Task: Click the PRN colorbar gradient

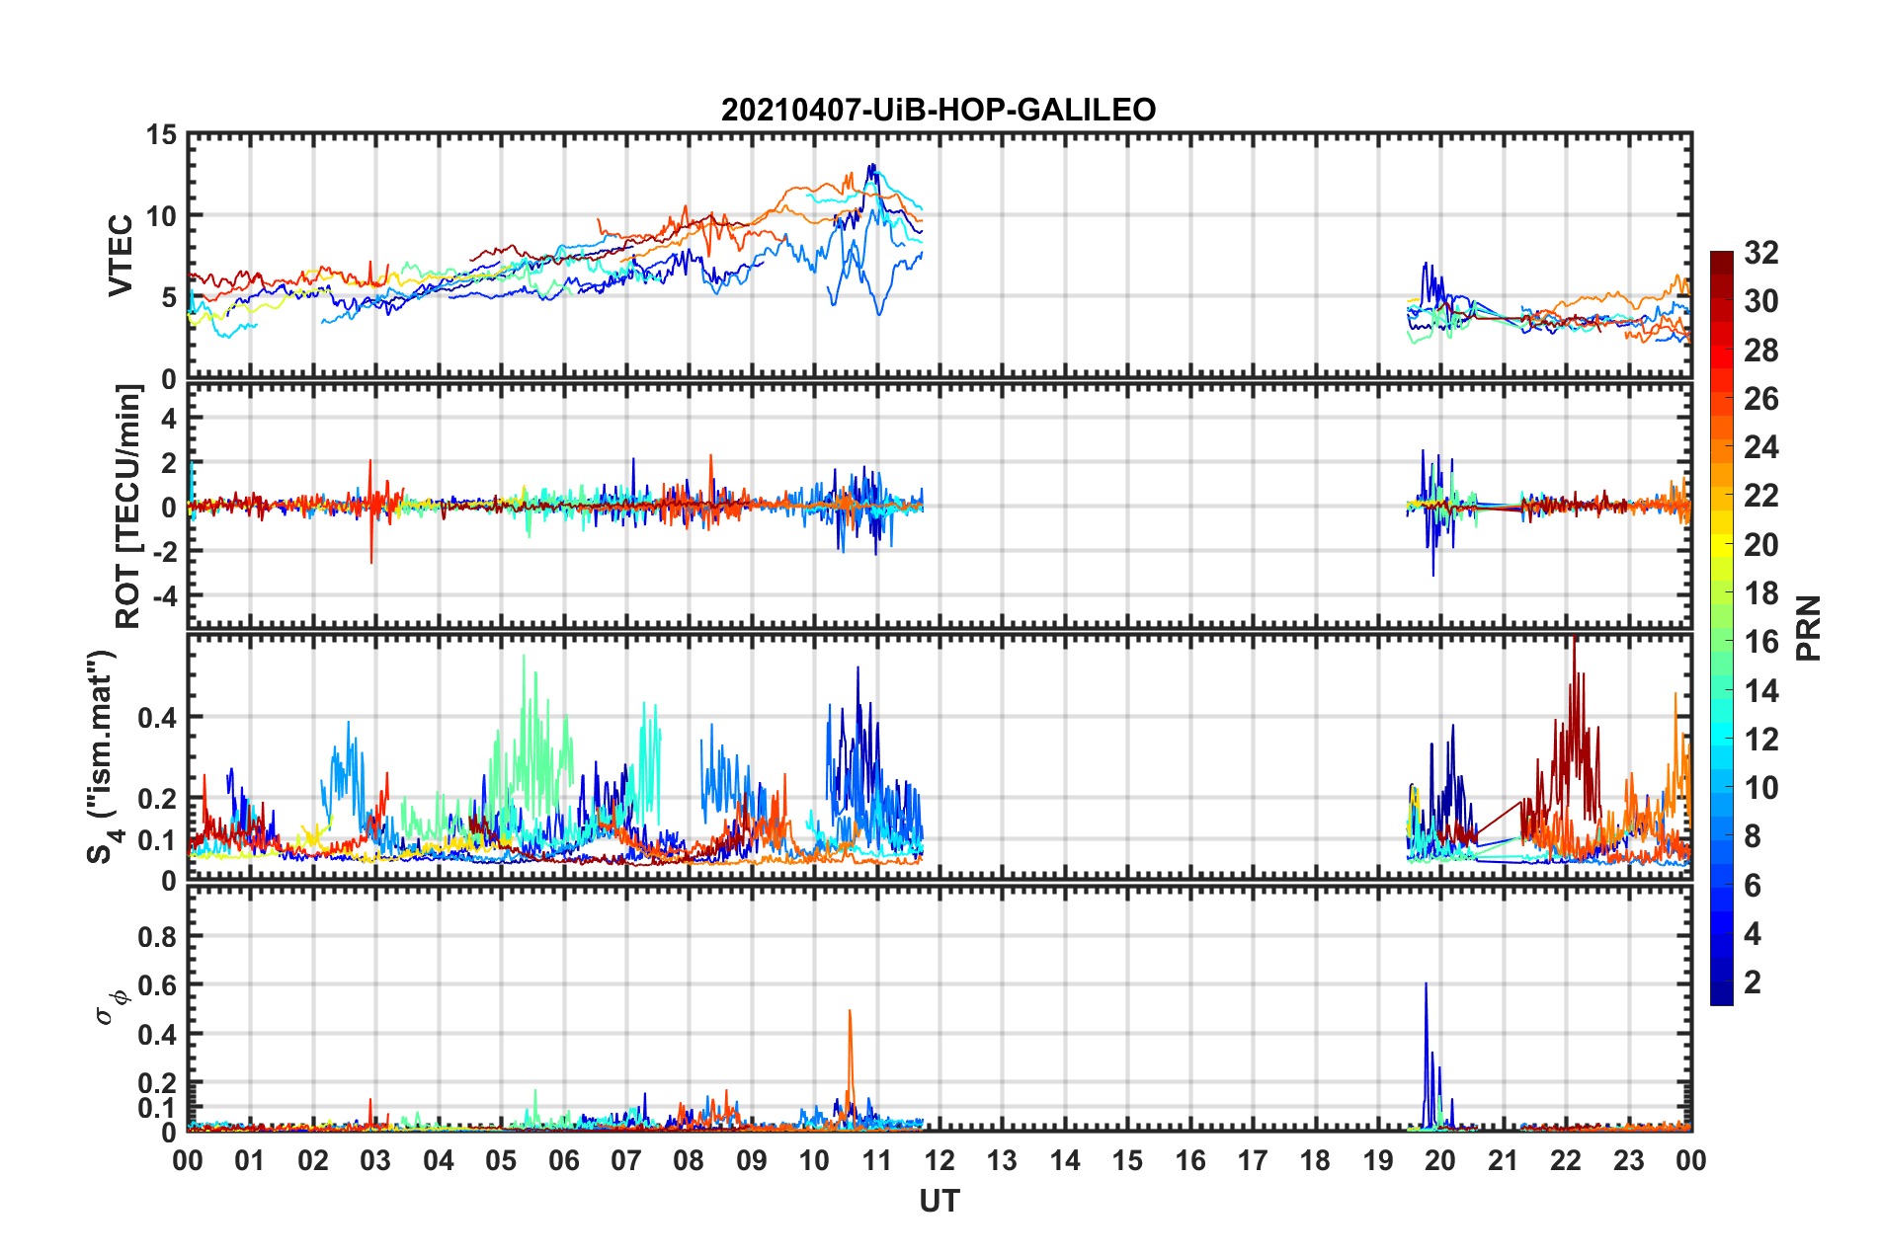Action: pyautogui.click(x=1721, y=628)
